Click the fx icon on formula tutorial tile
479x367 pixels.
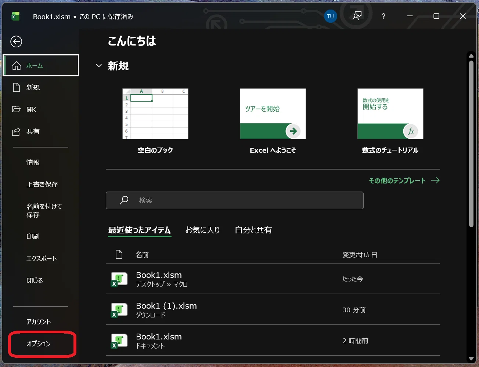click(411, 131)
